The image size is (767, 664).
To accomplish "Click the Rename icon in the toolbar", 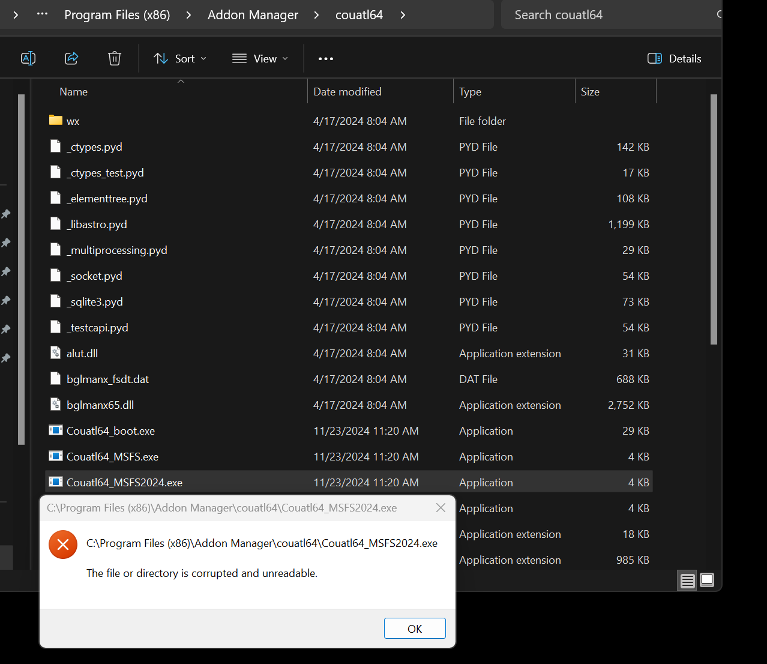I will [28, 58].
